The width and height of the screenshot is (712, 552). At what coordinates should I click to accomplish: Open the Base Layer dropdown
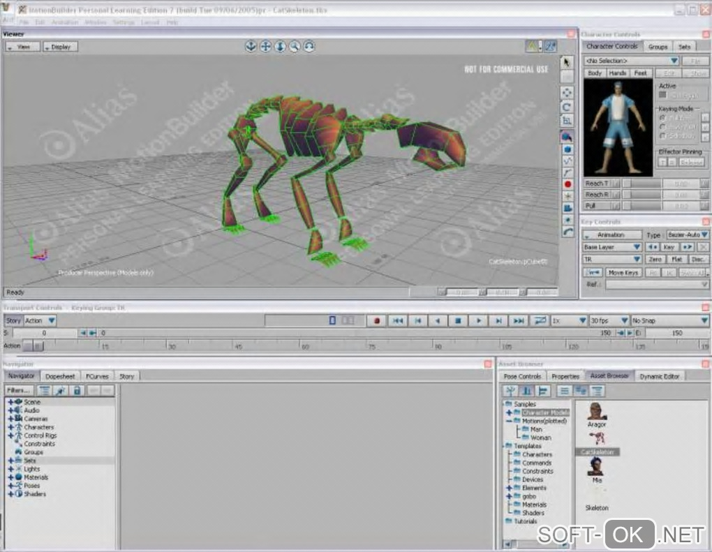[x=611, y=247]
